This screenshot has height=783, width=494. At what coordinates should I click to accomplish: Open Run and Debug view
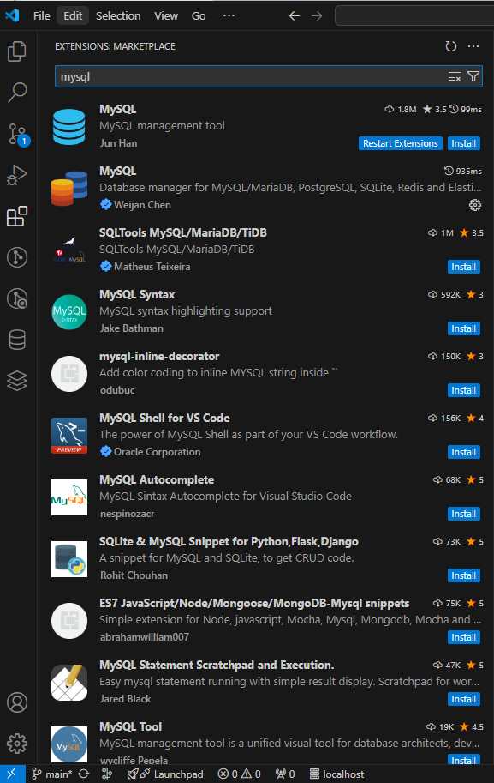point(17,175)
